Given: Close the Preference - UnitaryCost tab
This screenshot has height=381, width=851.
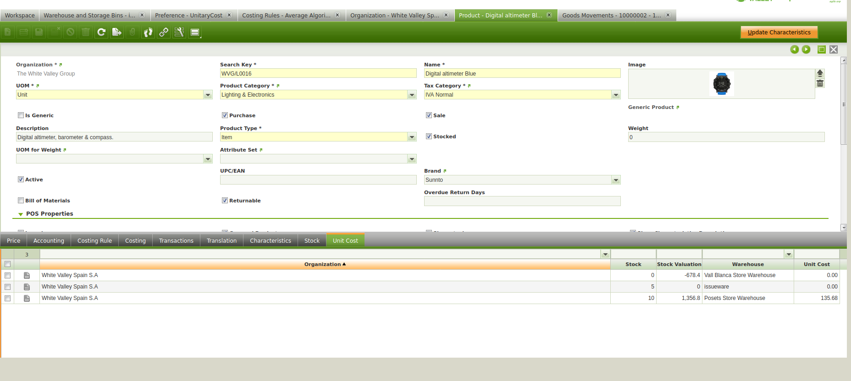Looking at the screenshot, I should tap(229, 15).
